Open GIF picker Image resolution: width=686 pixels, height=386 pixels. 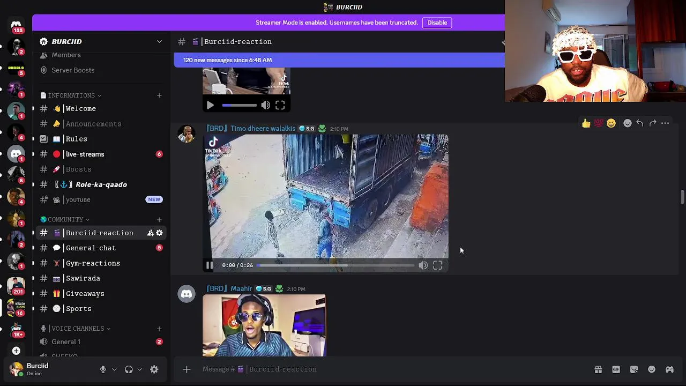point(616,369)
